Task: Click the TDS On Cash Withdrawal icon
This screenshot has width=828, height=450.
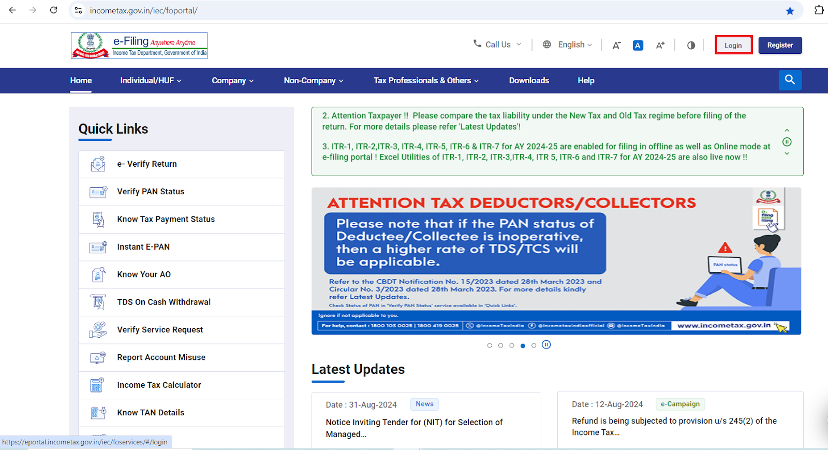Action: [98, 302]
